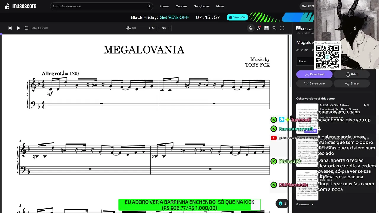This screenshot has height=213, width=379.
Task: Rewind playback to the start
Action: pyautogui.click(x=10, y=28)
